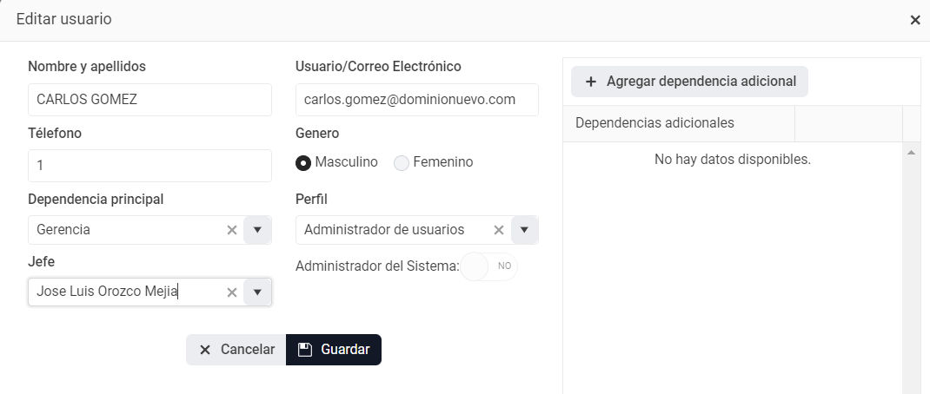Click the Nombre y apellidos field

pyautogui.click(x=149, y=100)
